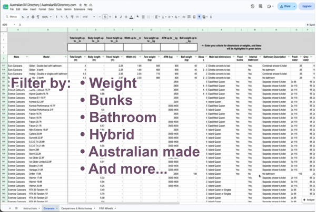The width and height of the screenshot is (316, 212).
Task: Star the Australian RV Directory document
Action: coord(81,5)
